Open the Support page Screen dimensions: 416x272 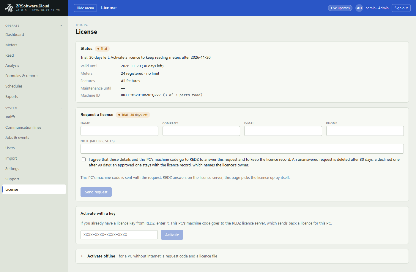34,179
